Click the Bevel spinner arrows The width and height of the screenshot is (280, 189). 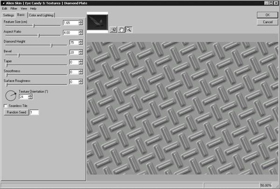coord(81,52)
